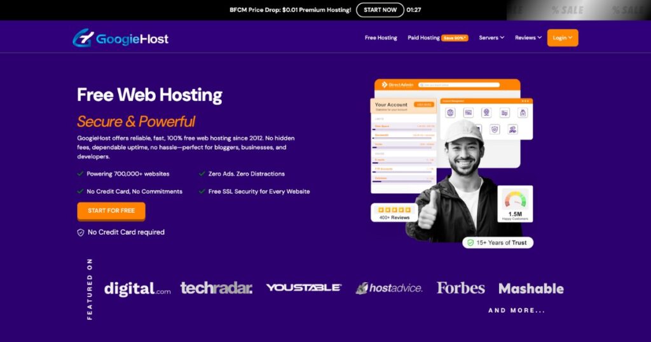
Task: Click START NOW in promo banner
Action: click(x=380, y=10)
